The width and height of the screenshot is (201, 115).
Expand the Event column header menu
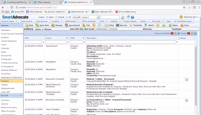[x=67, y=38]
